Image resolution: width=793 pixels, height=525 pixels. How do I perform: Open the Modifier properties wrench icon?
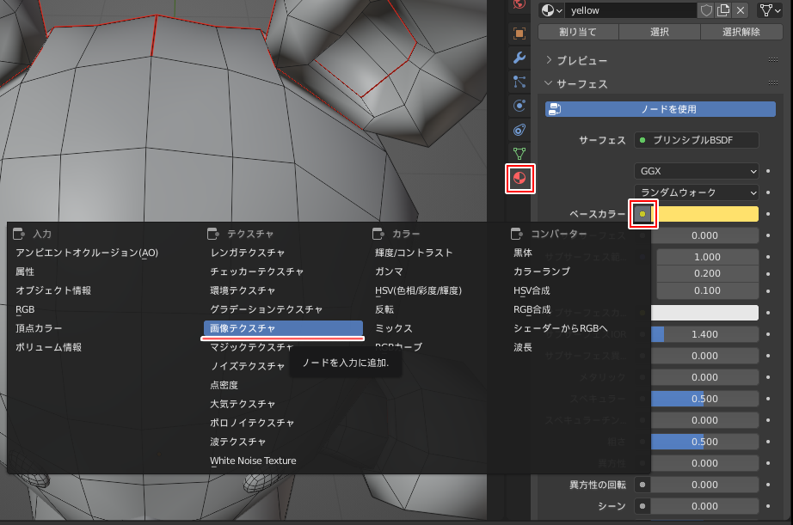519,58
